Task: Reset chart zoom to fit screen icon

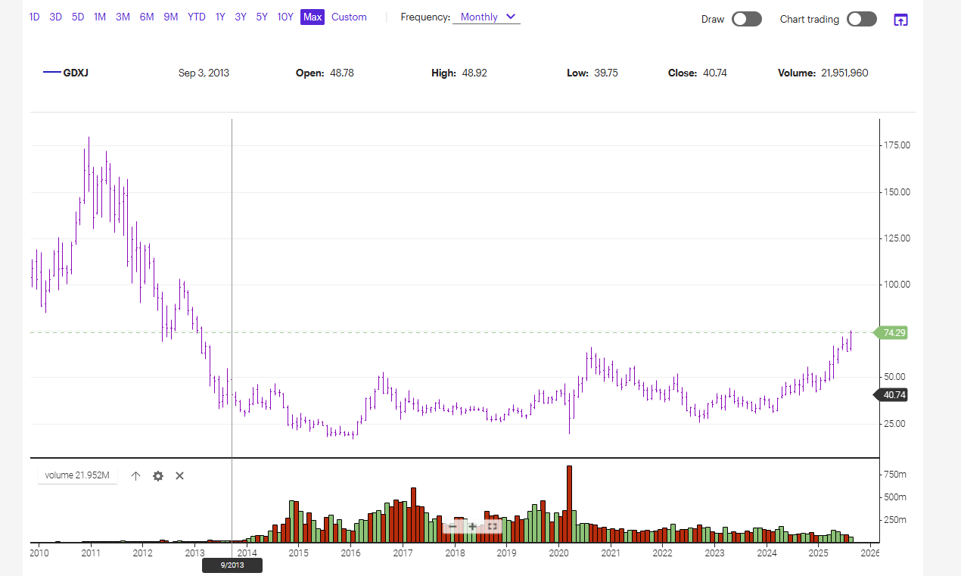Action: tap(493, 526)
